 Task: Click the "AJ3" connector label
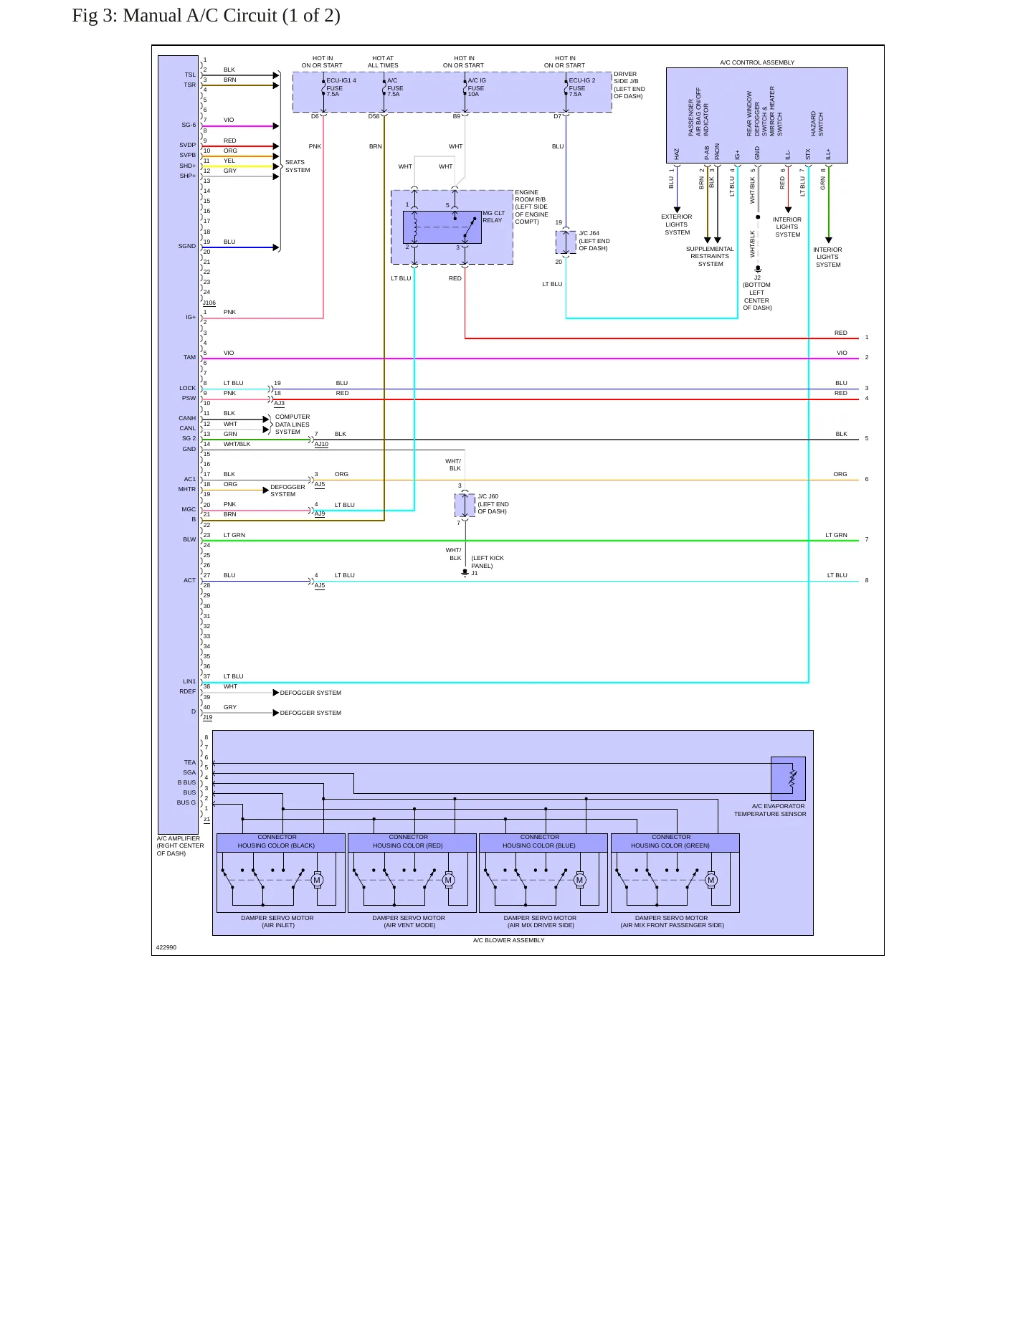tap(279, 403)
